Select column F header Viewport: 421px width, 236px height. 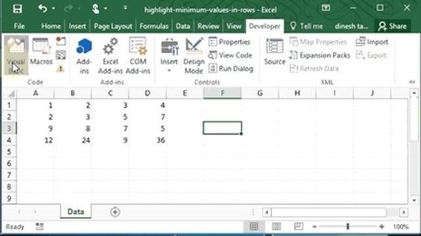(222, 93)
